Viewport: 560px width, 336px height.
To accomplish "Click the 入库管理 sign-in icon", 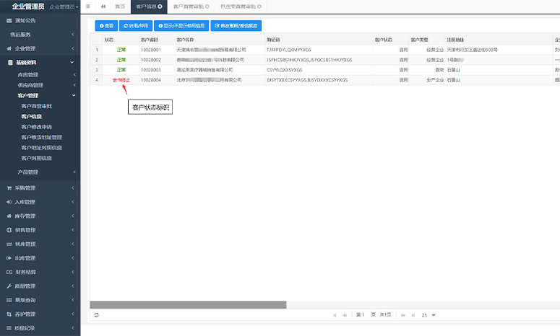I will (x=9, y=202).
